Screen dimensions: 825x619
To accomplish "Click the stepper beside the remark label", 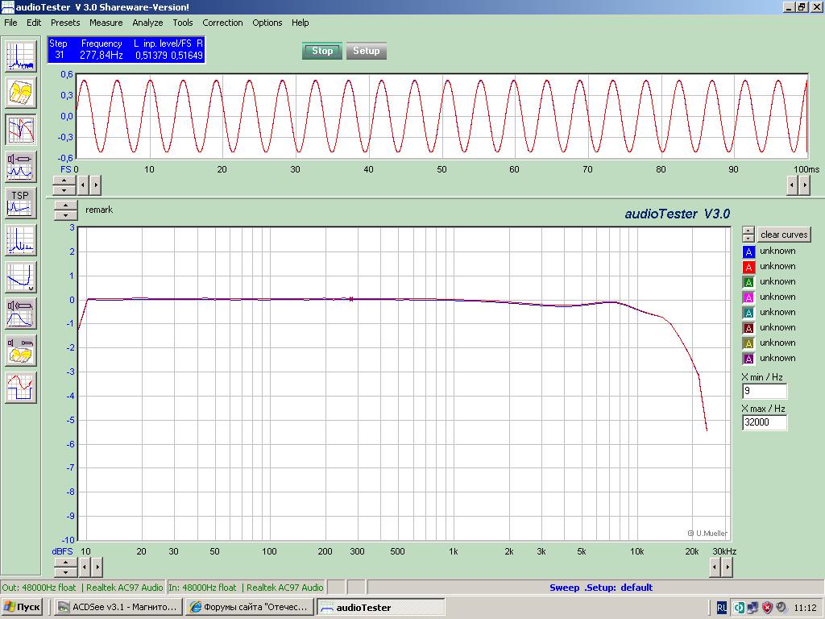I will pyautogui.click(x=65, y=210).
